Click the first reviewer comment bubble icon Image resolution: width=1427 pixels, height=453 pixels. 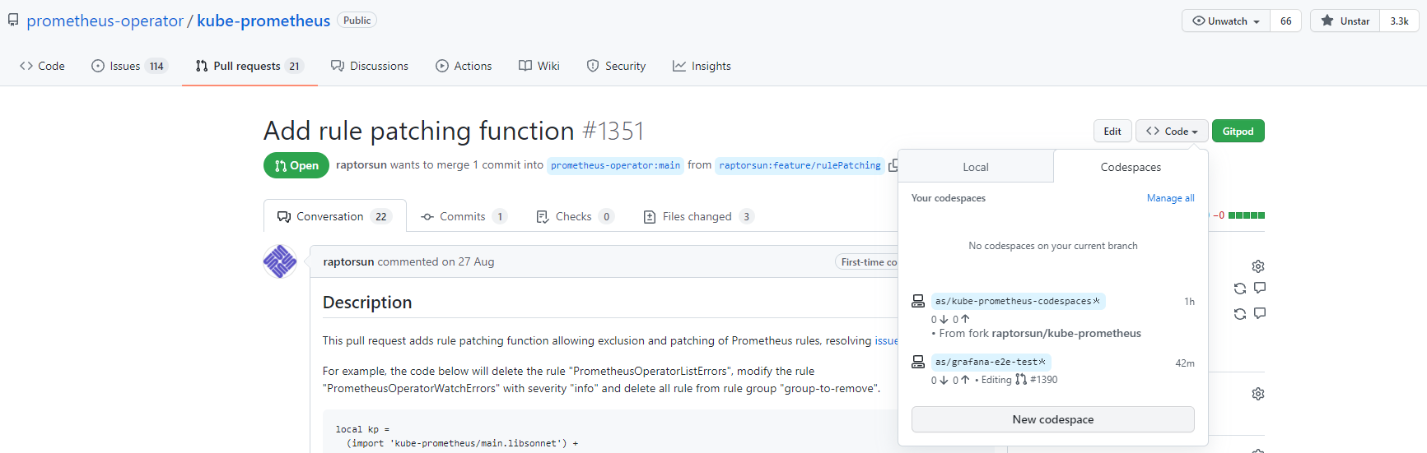(x=1260, y=288)
